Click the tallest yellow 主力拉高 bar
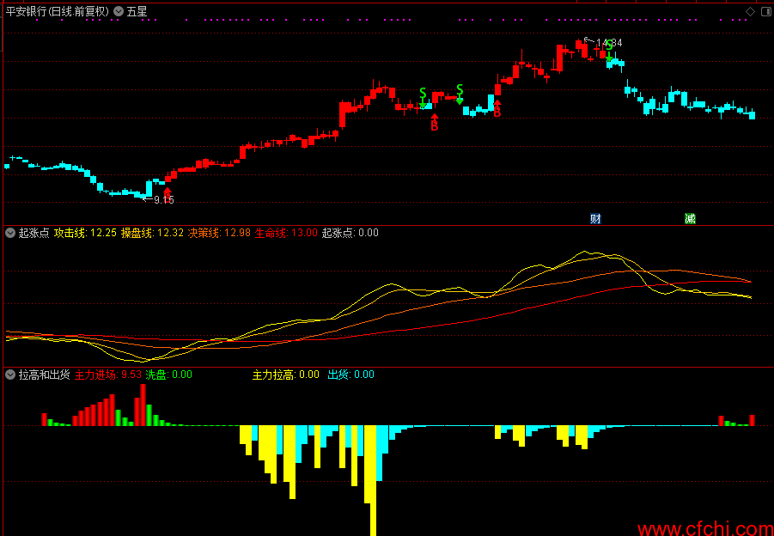The height and width of the screenshot is (536, 774). pyautogui.click(x=373, y=480)
